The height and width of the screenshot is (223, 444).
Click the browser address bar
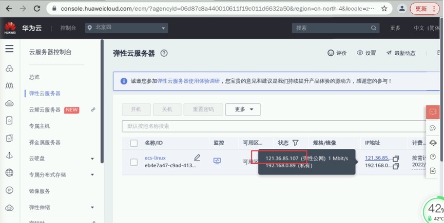[x=217, y=9]
